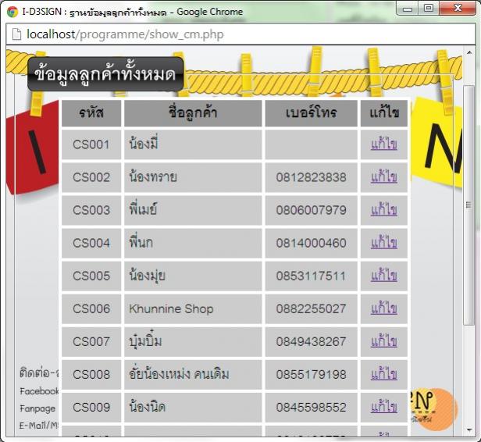Open the edit link for CS009
The height and width of the screenshot is (442, 481).
(383, 407)
